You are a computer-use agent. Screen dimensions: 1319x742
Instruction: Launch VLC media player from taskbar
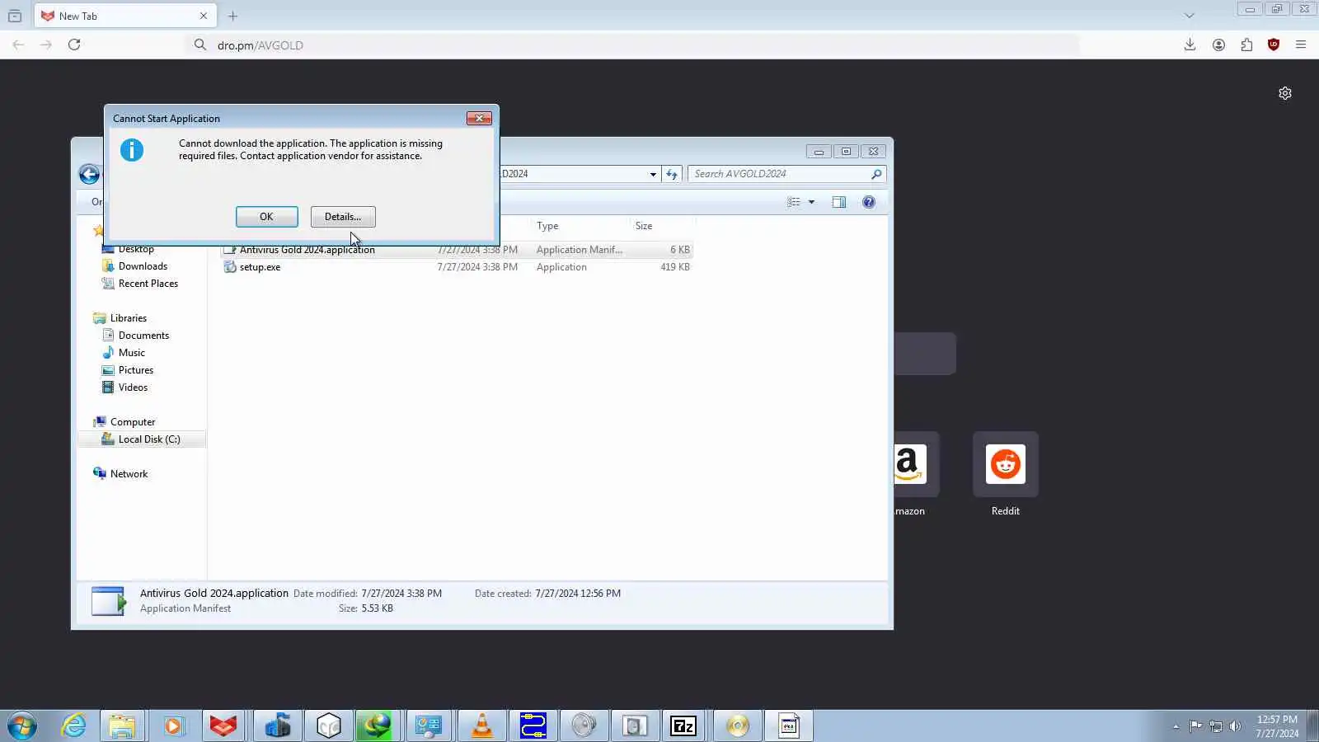[x=482, y=726]
